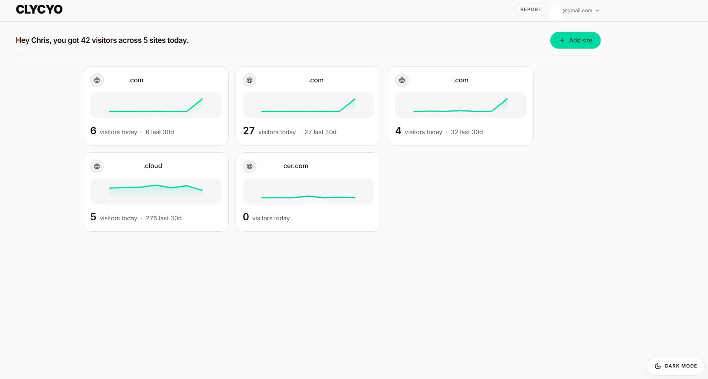Screen dimensions: 708x379
Task: Click the CLYCYO logo
Action: [39, 9]
